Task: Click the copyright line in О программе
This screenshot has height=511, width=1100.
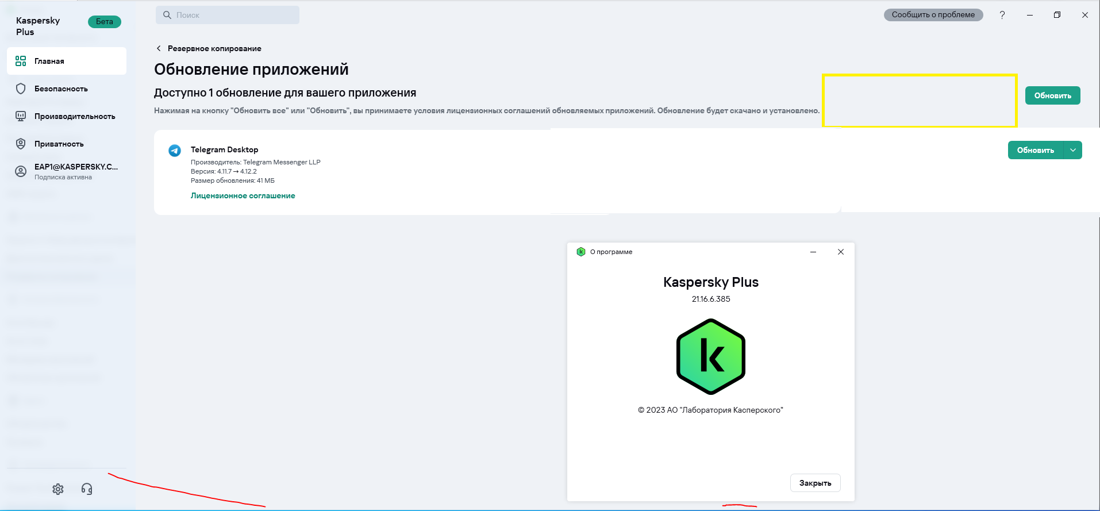Action: pos(710,410)
